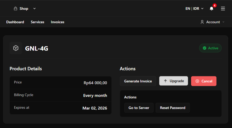Click the Reset Password button
The height and width of the screenshot is (128, 232).
[x=172, y=108]
